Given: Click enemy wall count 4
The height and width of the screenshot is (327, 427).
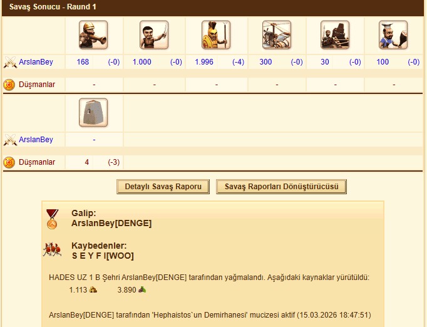Looking at the screenshot, I should [x=87, y=162].
